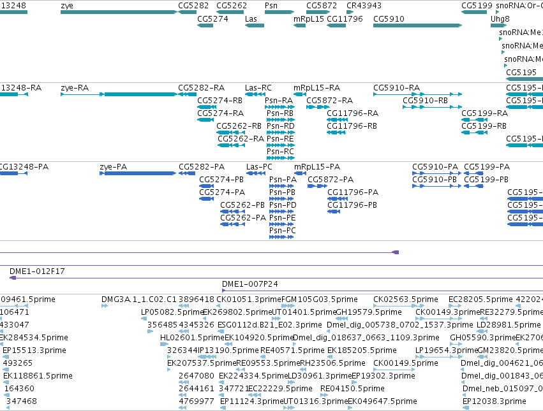This screenshot has width=543, height=411.
Task: Click the EK118861.5prime EST label
Action: point(38,376)
